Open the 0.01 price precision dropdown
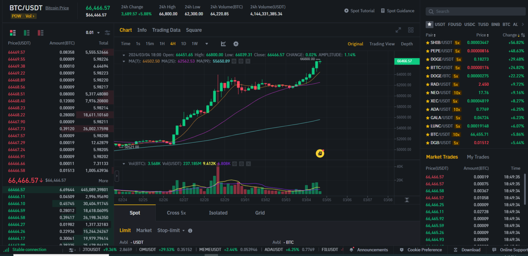The height and width of the screenshot is (256, 528). point(92,33)
